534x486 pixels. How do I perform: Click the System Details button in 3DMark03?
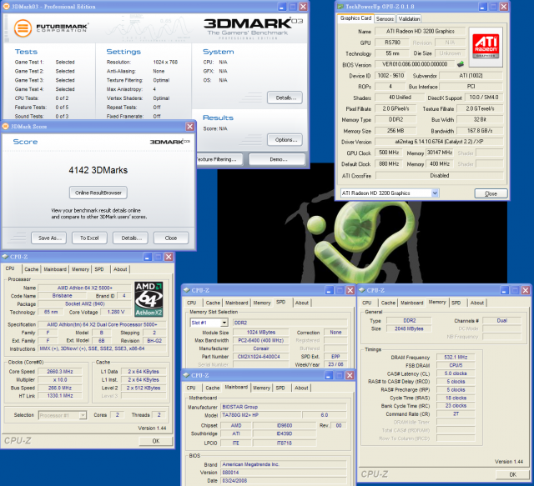point(285,98)
